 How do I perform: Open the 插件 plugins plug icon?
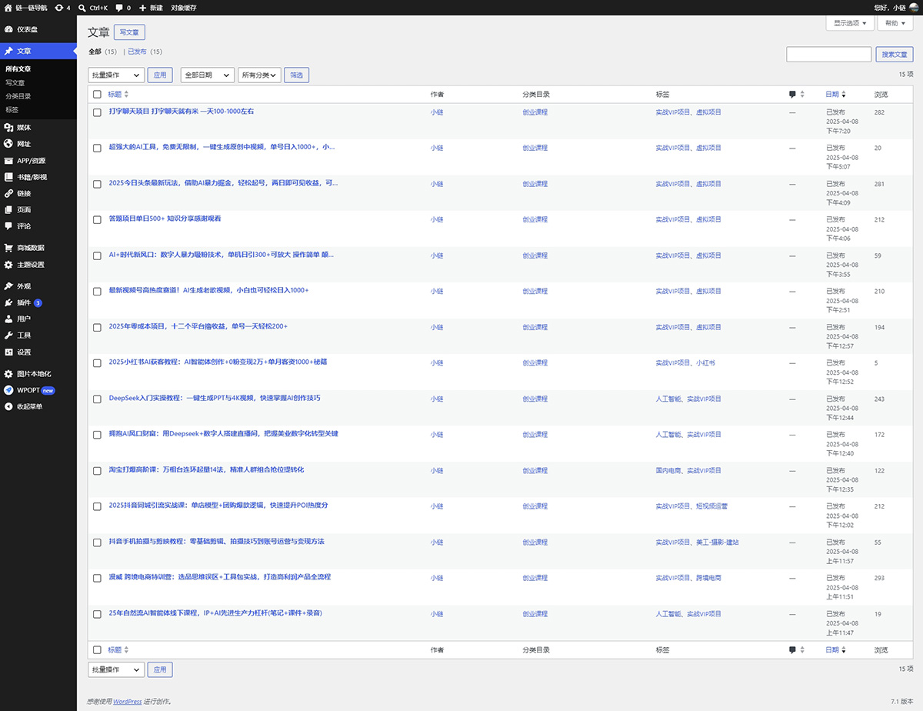point(8,302)
